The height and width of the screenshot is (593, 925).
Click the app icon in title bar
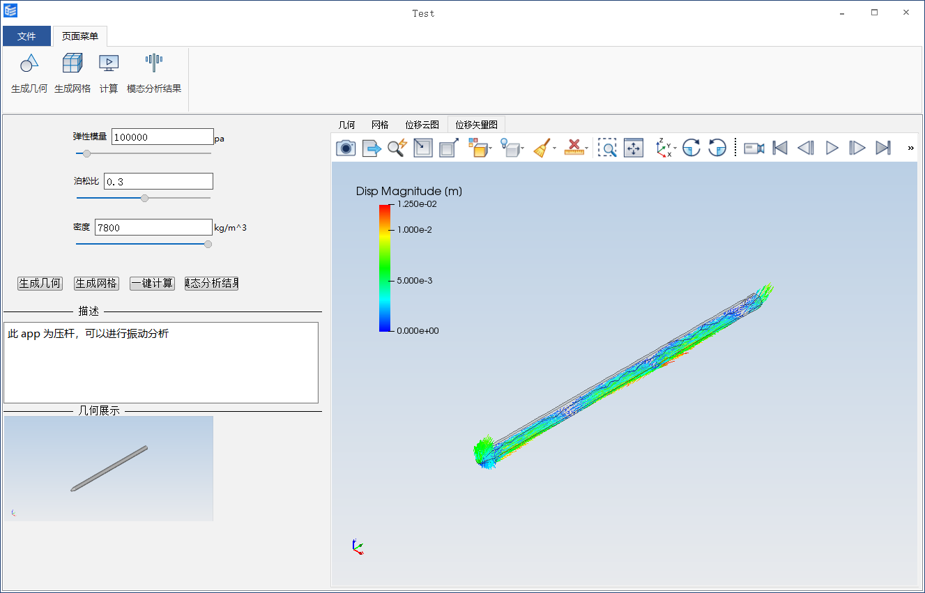10,10
